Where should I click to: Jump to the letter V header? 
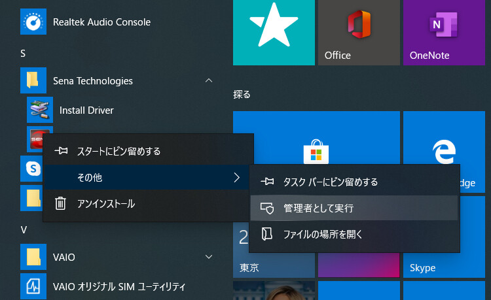coord(24,230)
